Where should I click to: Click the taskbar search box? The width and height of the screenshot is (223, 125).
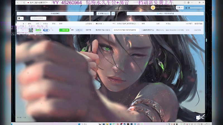point(89,124)
